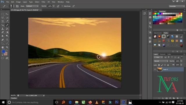Viewport: 186px width, 105px height.
Task: Click the background color swatch
Action: tap(6, 54)
